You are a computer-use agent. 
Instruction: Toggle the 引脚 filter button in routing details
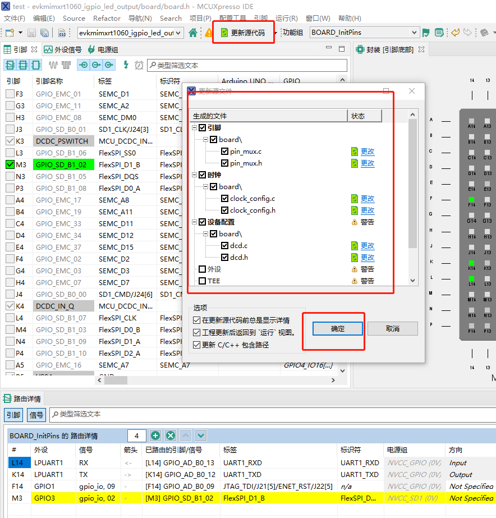click(13, 415)
